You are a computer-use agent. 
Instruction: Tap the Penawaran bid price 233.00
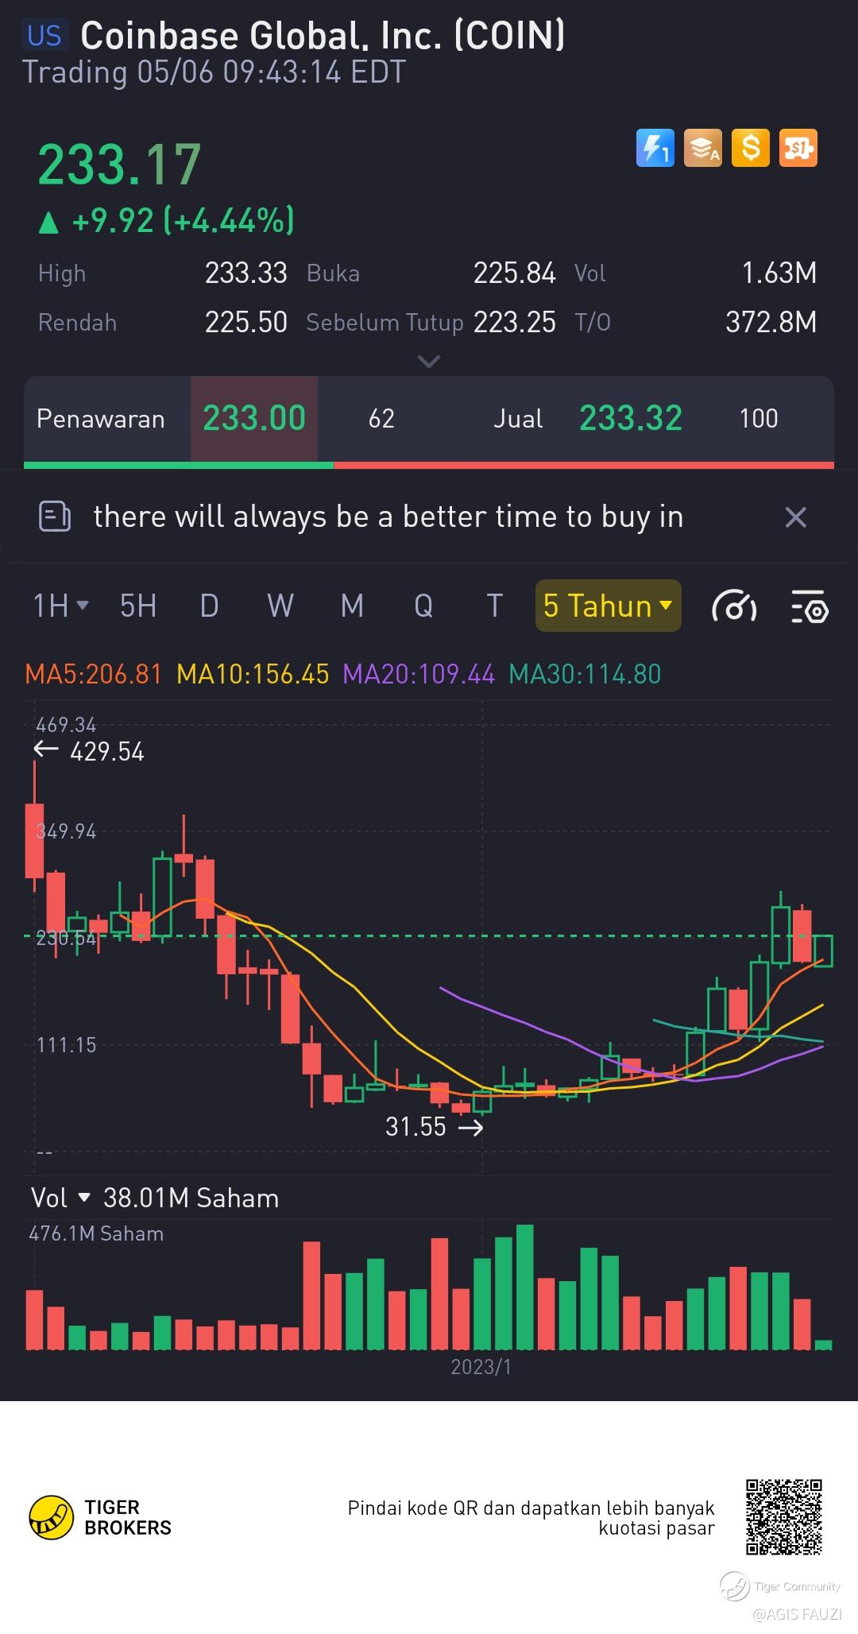pyautogui.click(x=254, y=418)
